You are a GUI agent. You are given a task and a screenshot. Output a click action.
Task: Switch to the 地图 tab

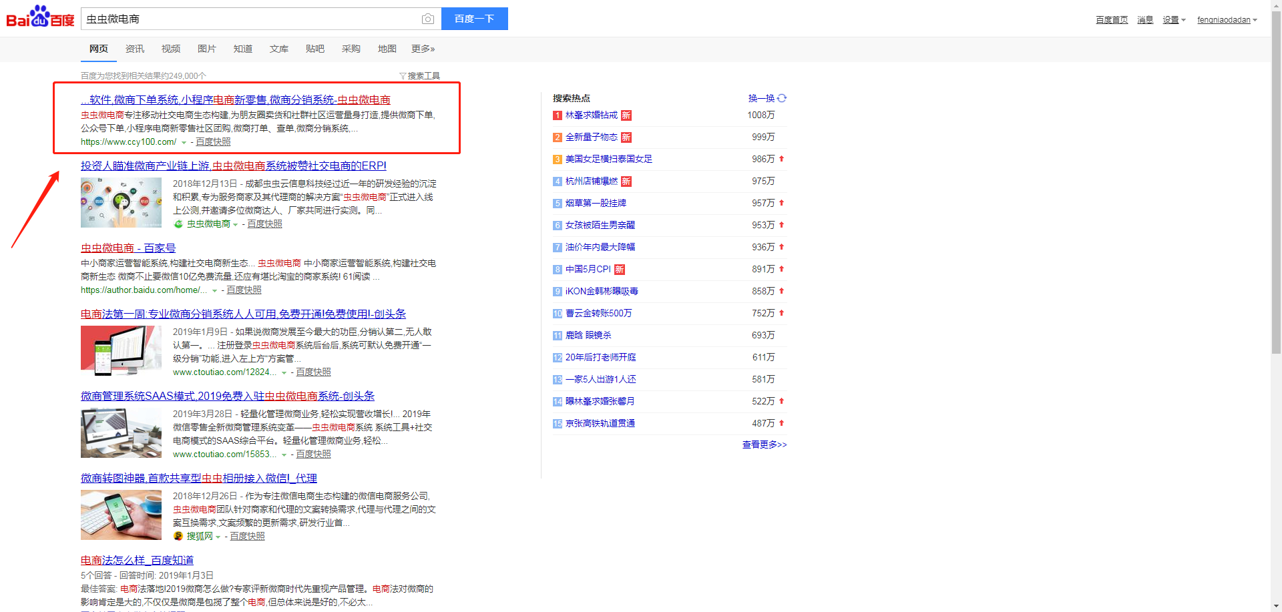[387, 49]
